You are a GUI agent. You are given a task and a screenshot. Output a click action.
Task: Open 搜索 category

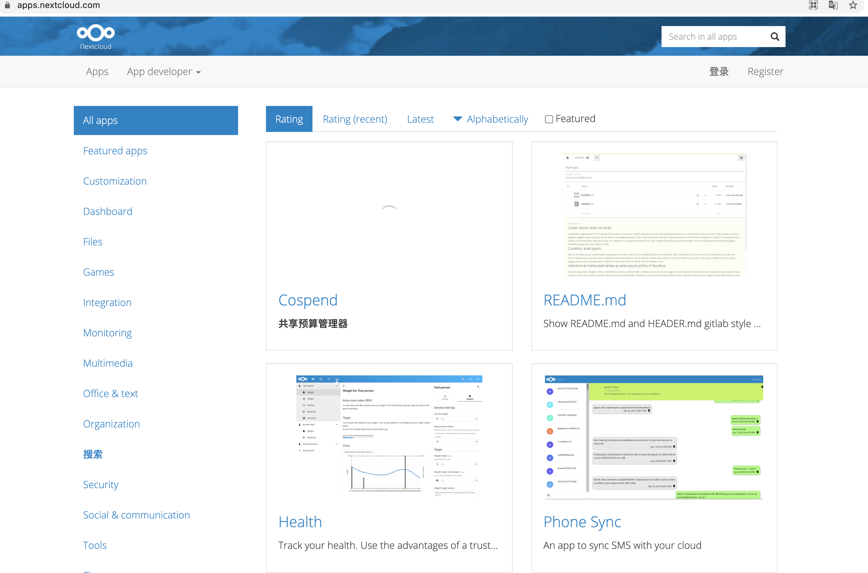[x=93, y=454]
